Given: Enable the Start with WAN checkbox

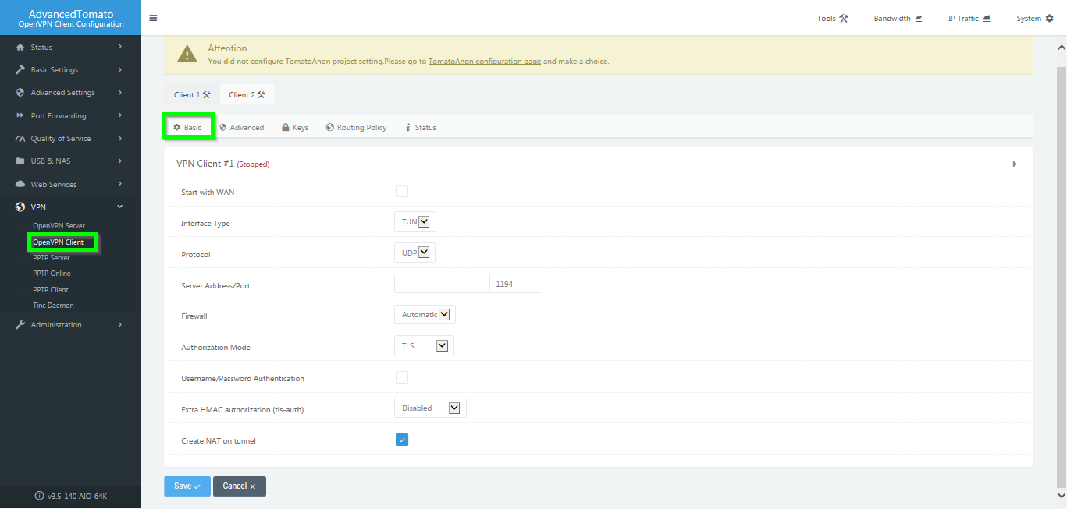Looking at the screenshot, I should (402, 191).
